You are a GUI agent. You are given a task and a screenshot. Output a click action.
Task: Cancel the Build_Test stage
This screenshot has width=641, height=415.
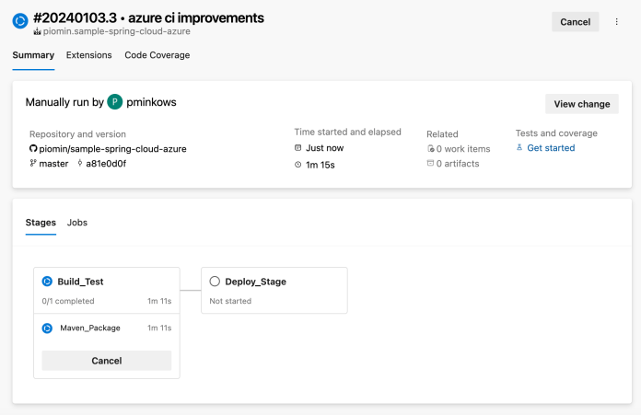pyautogui.click(x=107, y=361)
